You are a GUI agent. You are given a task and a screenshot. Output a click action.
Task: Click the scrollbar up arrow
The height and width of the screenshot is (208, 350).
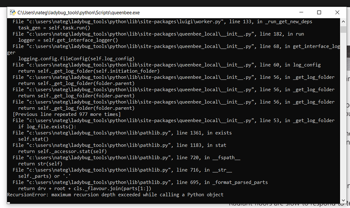[x=343, y=21]
